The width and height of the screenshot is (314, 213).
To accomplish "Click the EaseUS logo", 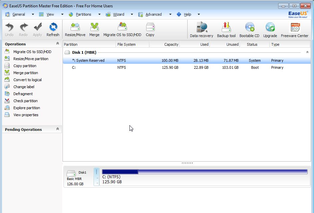I will tap(298, 14).
